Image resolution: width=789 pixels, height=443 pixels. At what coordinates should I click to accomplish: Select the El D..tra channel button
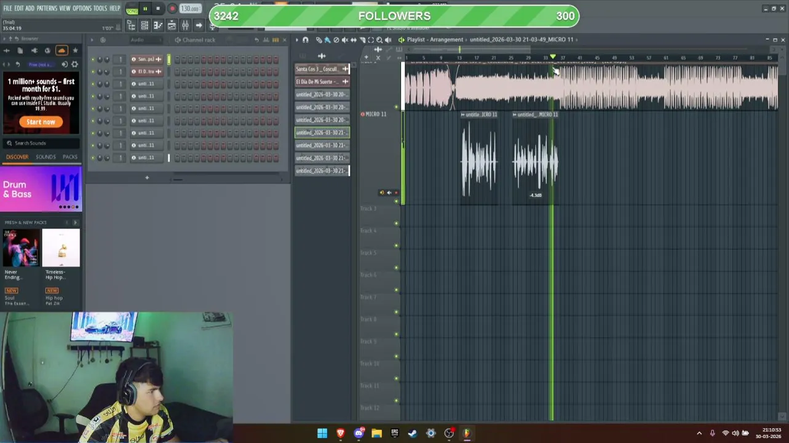146,71
